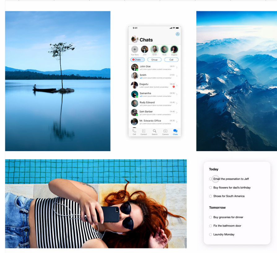
Task: Open the Contact icon in bottom bar
Action: click(x=144, y=131)
